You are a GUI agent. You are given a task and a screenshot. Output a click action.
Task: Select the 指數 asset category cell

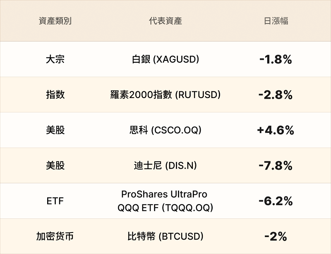pos(55,95)
